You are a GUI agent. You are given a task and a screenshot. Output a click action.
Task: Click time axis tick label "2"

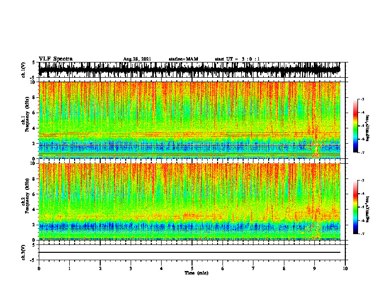[100, 269]
